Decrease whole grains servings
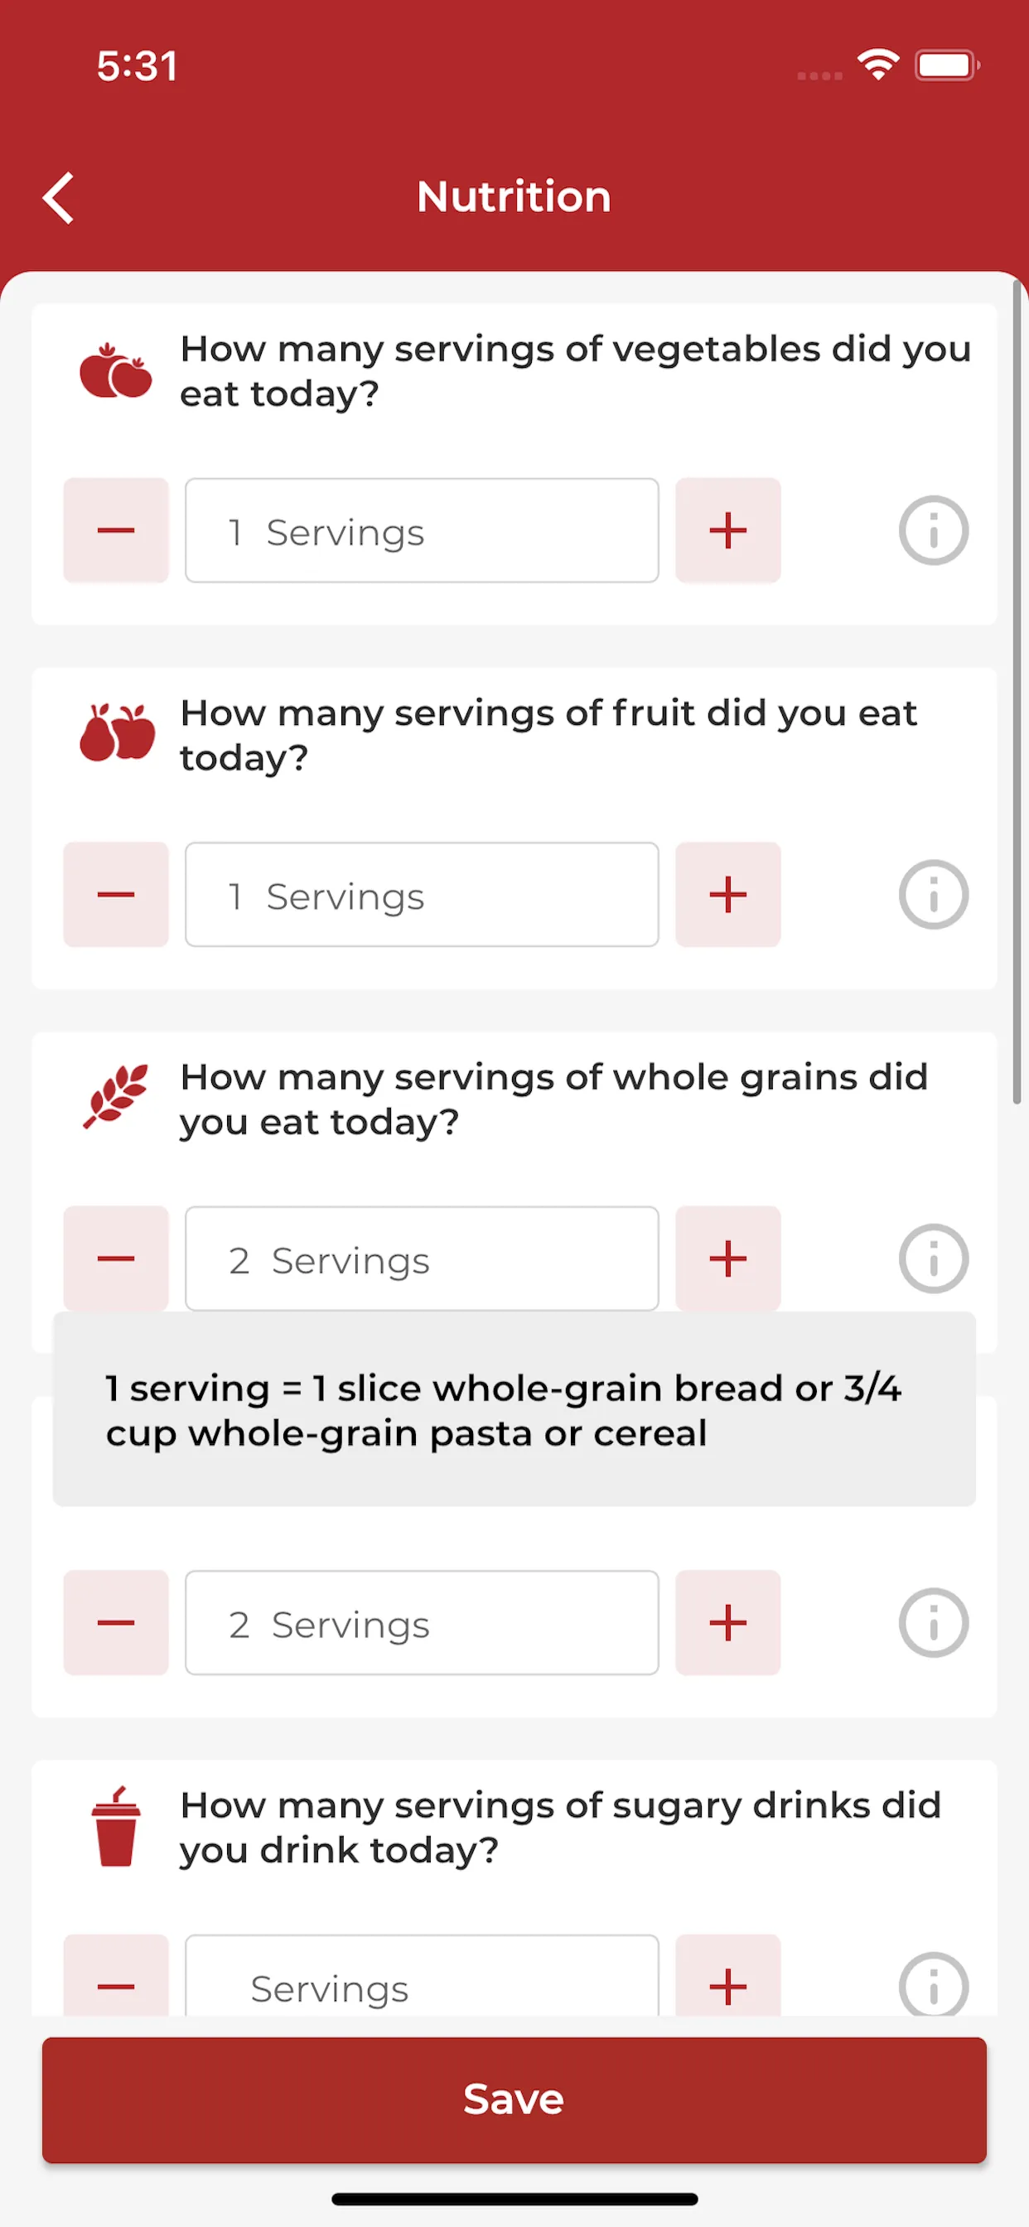This screenshot has width=1029, height=2227. coord(116,1258)
